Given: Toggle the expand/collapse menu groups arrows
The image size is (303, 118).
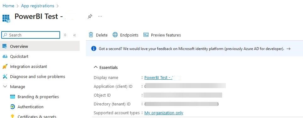Looking at the screenshot, I should click(x=65, y=35).
